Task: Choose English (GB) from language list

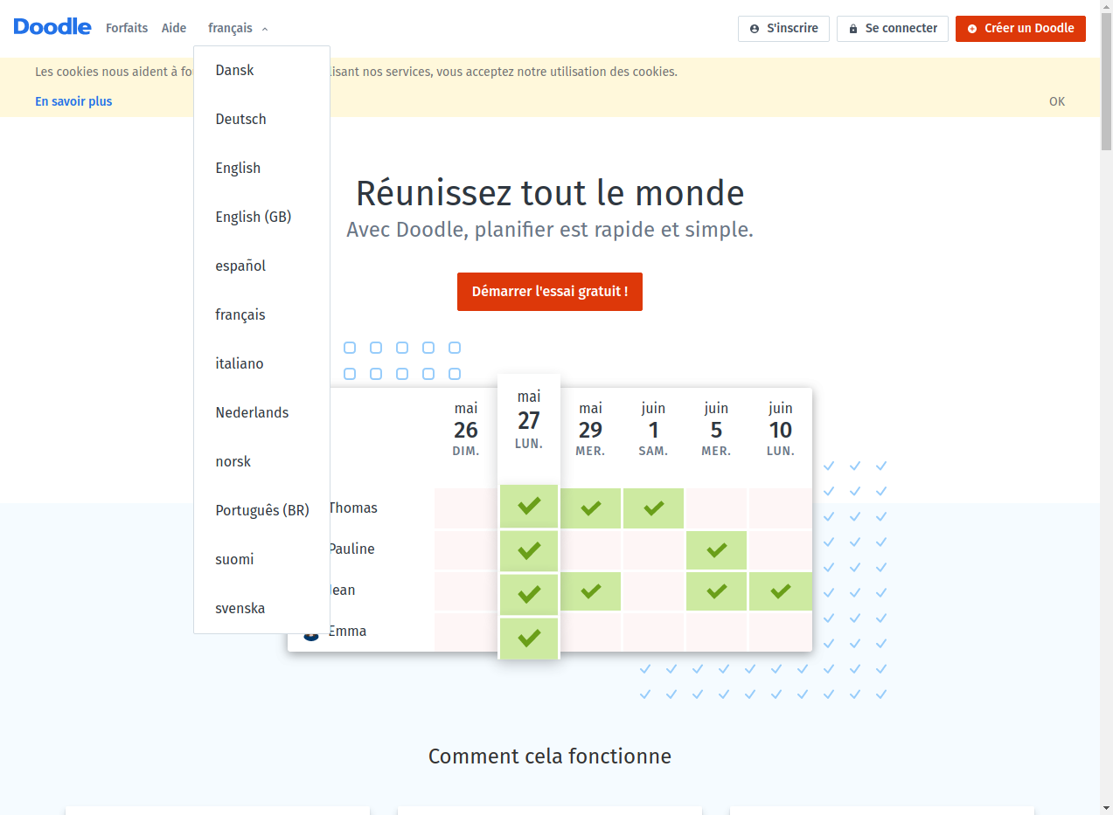Action: pos(261,217)
